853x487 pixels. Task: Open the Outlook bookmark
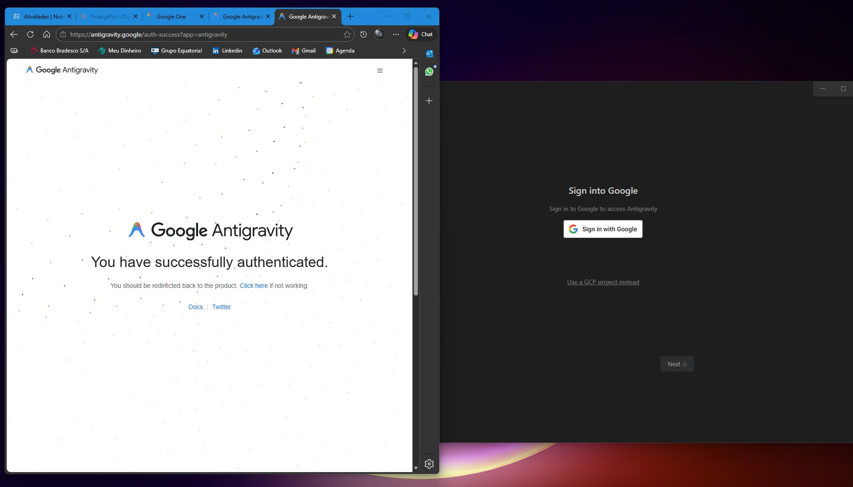[x=267, y=51]
